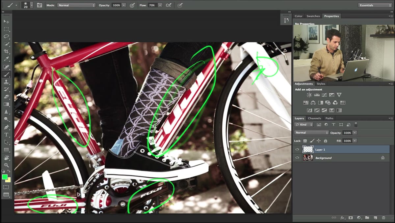Open the Flow slider dropdown

[160, 5]
